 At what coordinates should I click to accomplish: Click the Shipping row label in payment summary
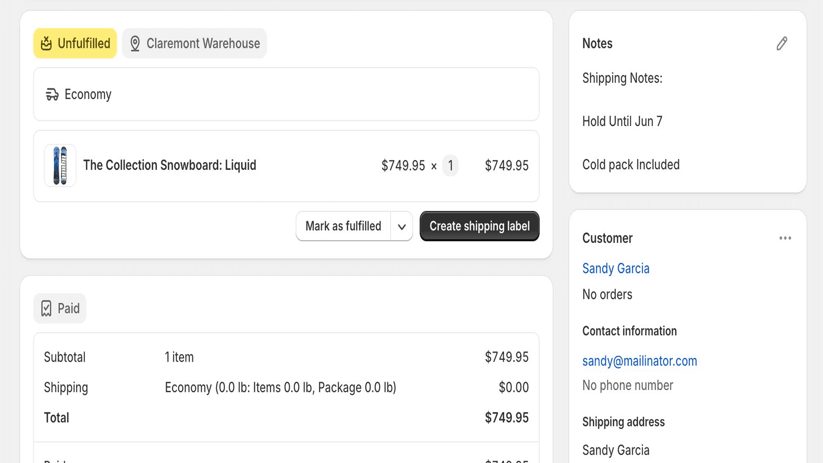point(66,387)
